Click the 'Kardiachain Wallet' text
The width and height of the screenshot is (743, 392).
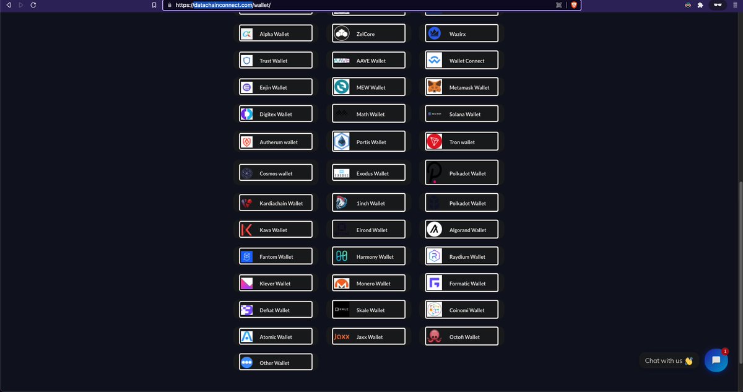(x=281, y=204)
